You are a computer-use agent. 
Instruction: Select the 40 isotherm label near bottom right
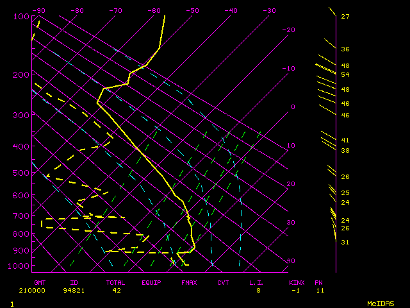tap(291, 261)
